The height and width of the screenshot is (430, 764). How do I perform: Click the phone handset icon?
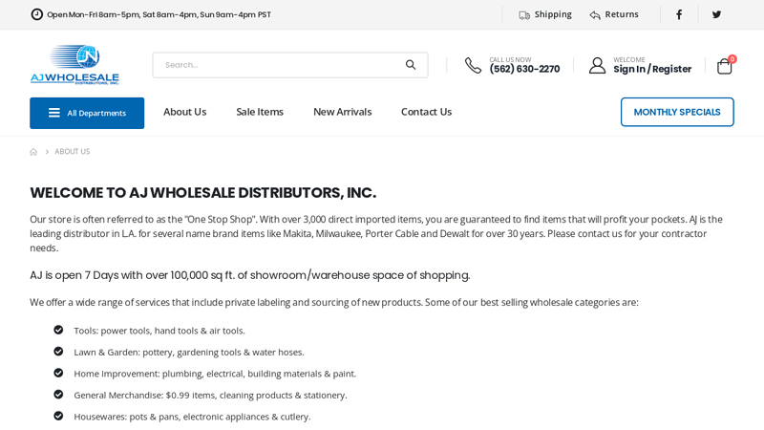[x=473, y=65]
